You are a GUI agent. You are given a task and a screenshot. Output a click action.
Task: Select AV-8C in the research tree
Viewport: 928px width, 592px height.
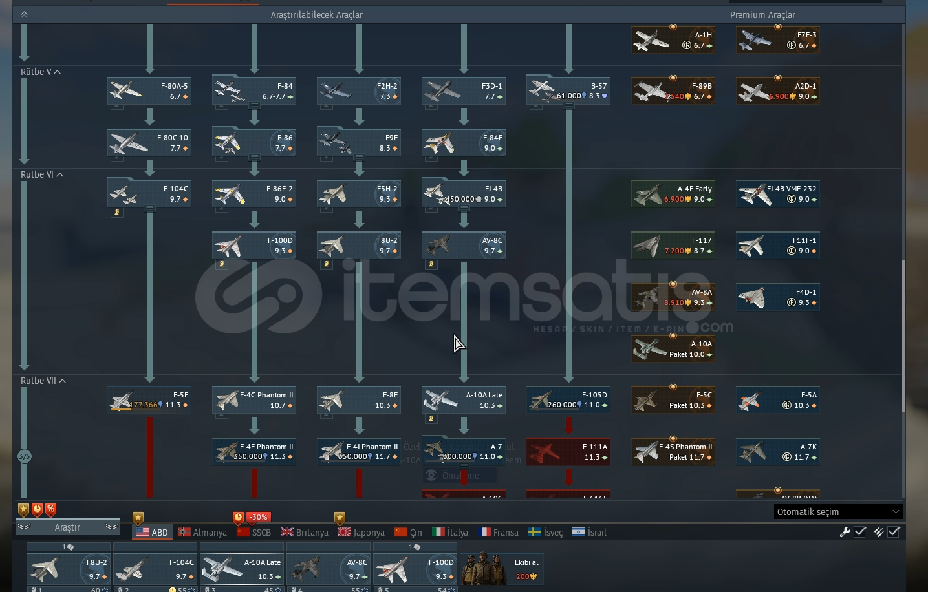pos(464,246)
